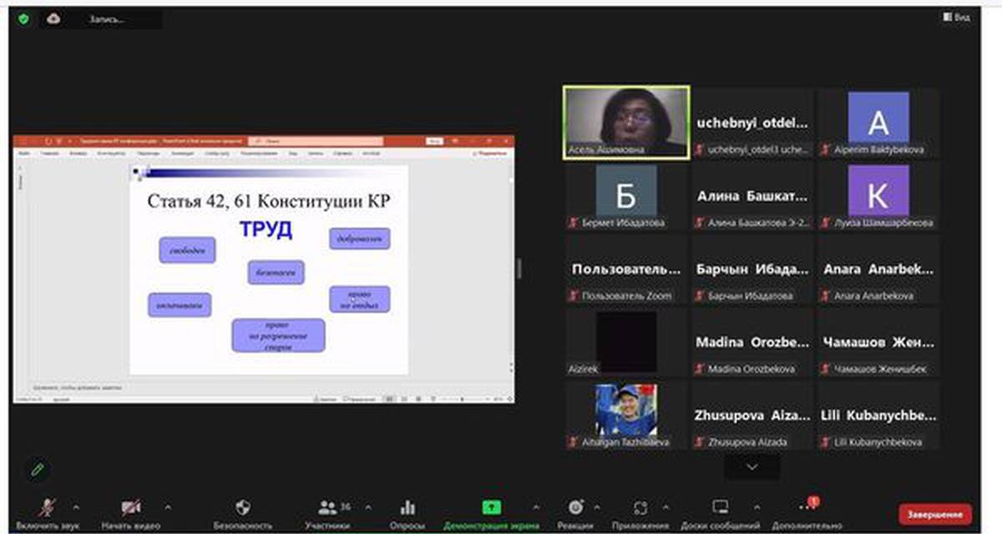The height and width of the screenshot is (534, 1002).
Task: Click the green Демонстрация экрана share icon
Action: (492, 507)
